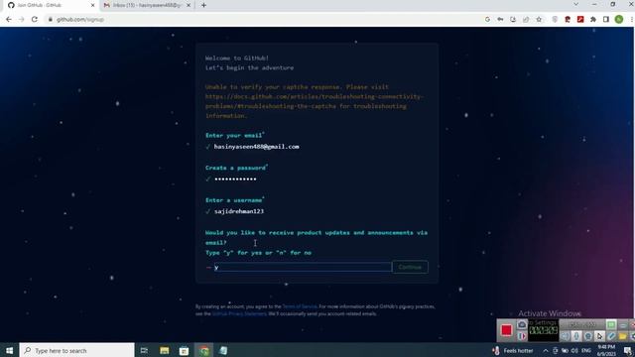The width and height of the screenshot is (635, 357).
Task: Pause the screen recording
Action: click(522, 336)
